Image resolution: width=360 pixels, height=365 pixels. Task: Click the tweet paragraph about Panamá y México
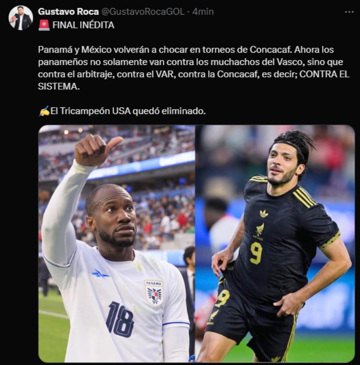[x=194, y=68]
